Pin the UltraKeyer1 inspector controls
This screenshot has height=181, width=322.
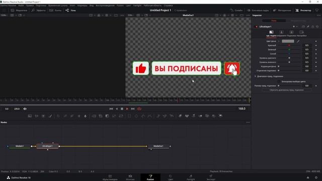click(x=308, y=27)
